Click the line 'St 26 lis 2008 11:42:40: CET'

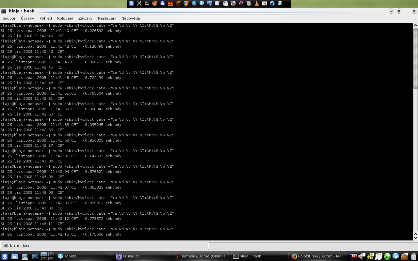point(32,36)
